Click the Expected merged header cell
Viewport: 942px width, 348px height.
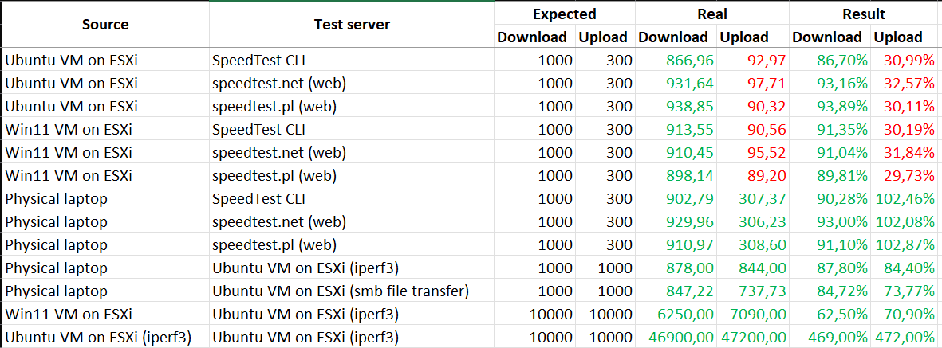coord(564,14)
